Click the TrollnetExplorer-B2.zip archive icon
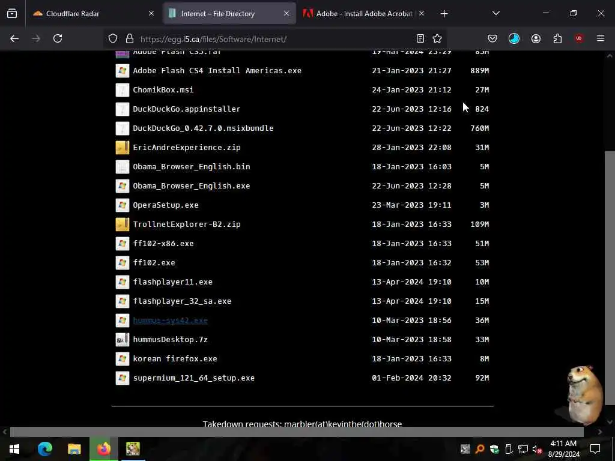 pyautogui.click(x=123, y=224)
